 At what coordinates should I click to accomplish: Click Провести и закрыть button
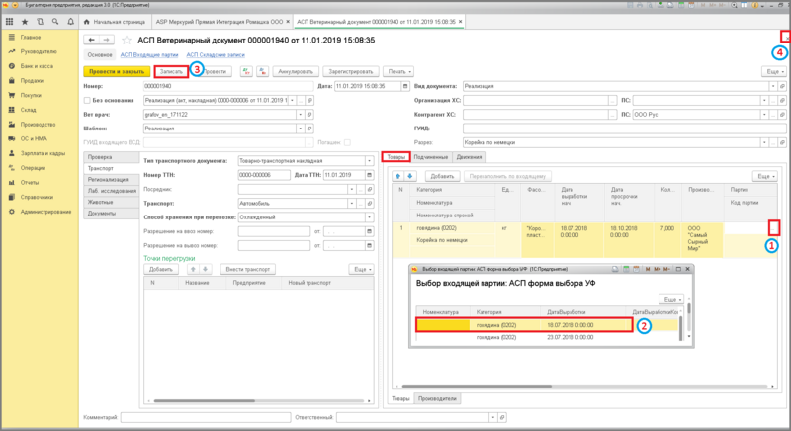[117, 71]
